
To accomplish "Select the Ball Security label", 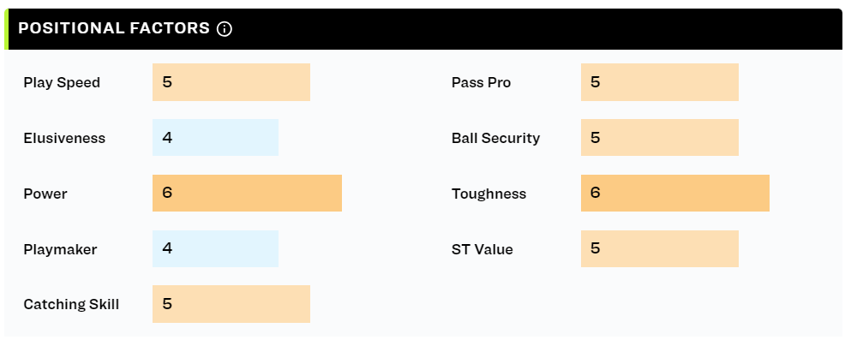I will (495, 138).
